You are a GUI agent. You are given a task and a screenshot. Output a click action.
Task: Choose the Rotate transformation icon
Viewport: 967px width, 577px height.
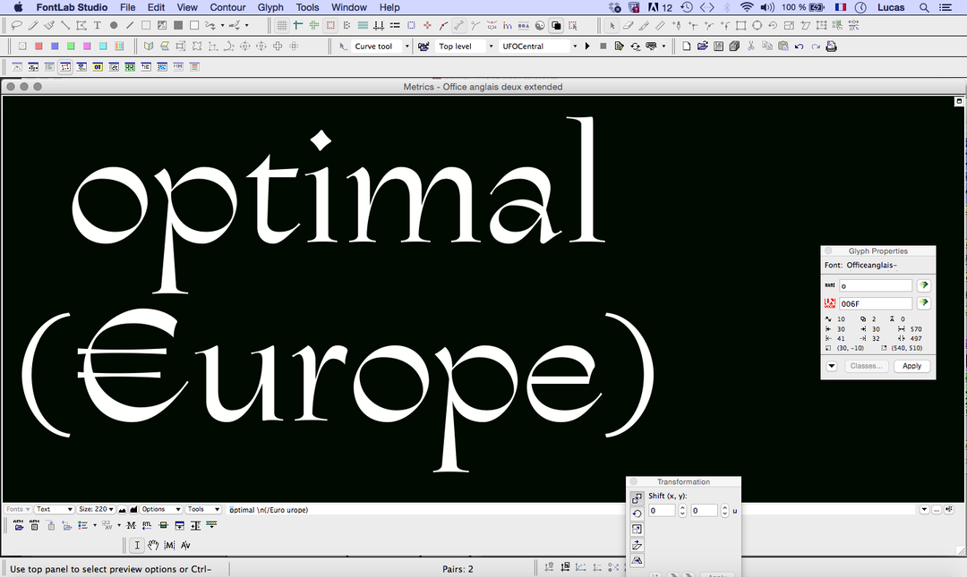638,513
